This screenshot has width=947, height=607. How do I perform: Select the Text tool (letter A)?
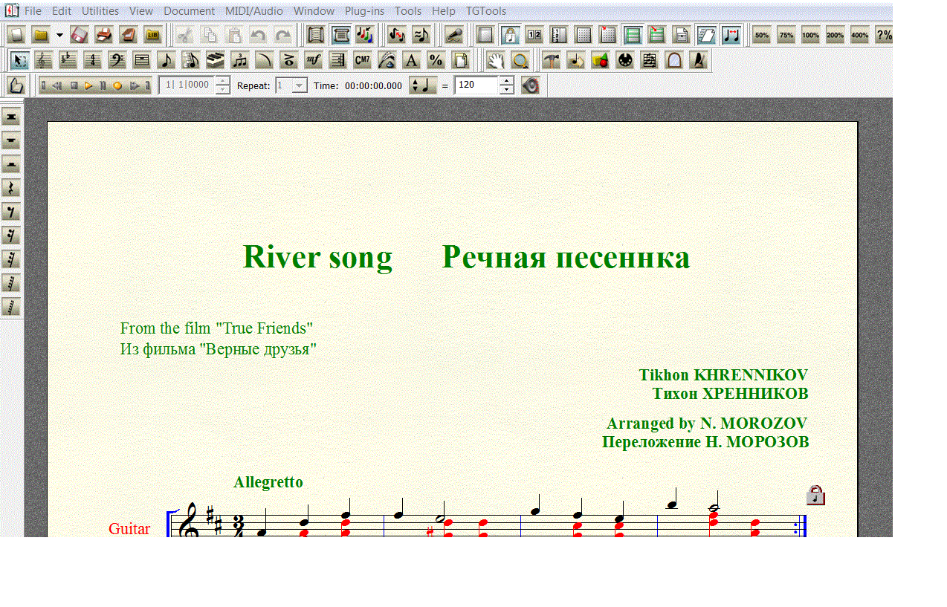[x=412, y=60]
